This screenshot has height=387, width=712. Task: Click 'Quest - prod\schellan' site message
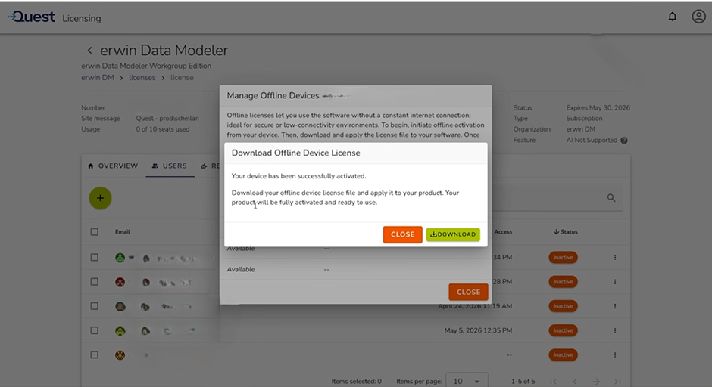(x=167, y=118)
